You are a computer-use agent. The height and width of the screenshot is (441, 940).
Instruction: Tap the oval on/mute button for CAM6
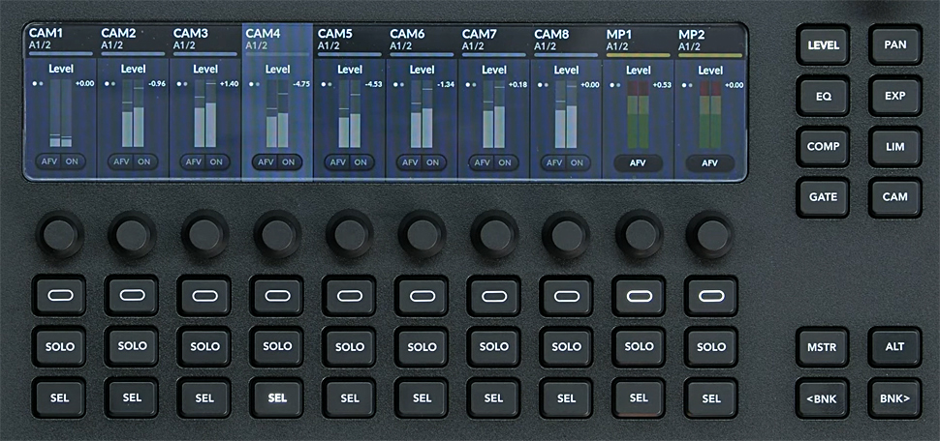[x=422, y=296]
